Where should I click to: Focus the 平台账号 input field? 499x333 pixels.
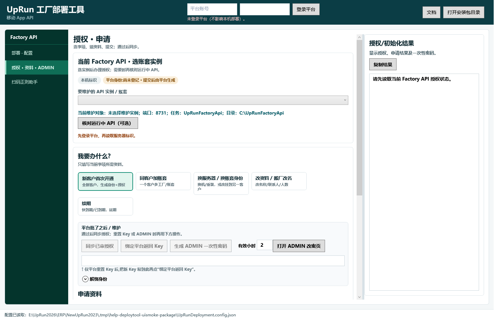tap(212, 9)
